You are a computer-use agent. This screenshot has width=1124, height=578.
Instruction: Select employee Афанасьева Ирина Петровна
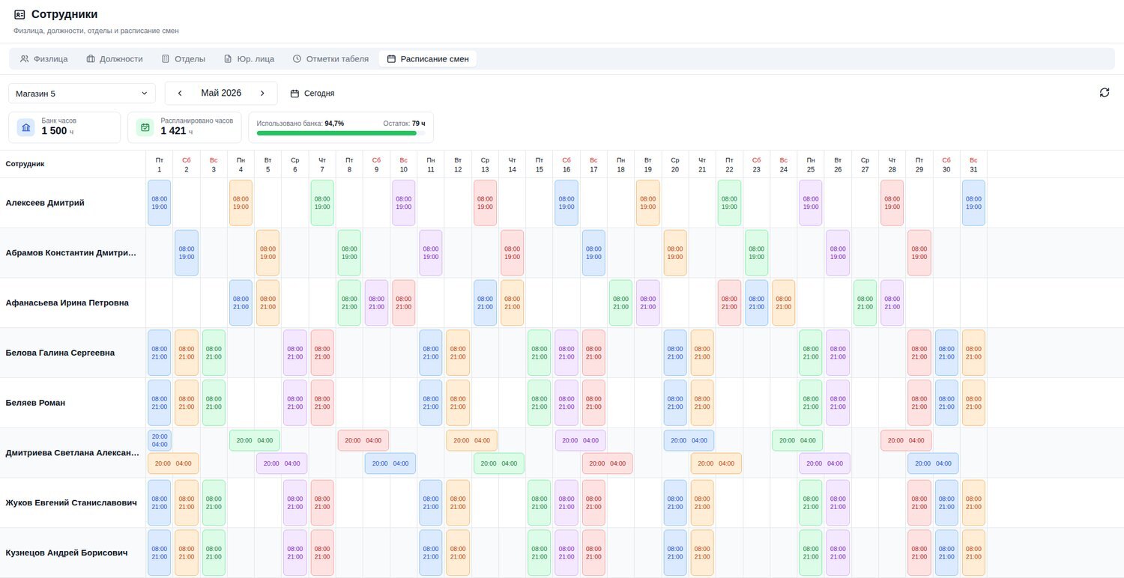67,303
